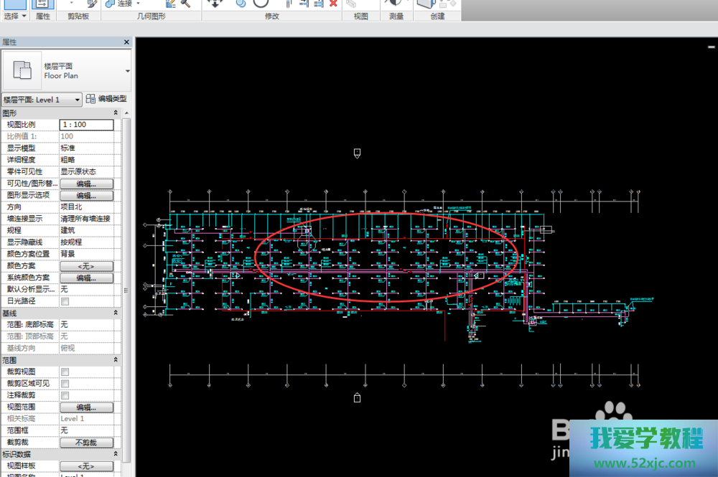
Task: Open the Floor Plan type selector dropdown
Action: click(x=127, y=71)
